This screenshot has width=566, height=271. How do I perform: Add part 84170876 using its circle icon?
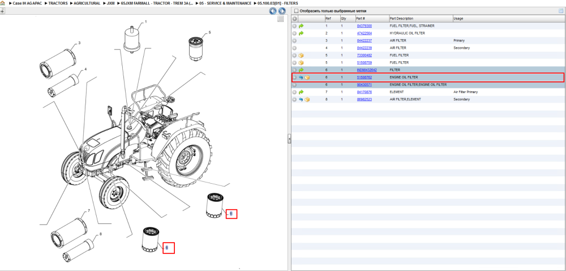[x=294, y=92]
